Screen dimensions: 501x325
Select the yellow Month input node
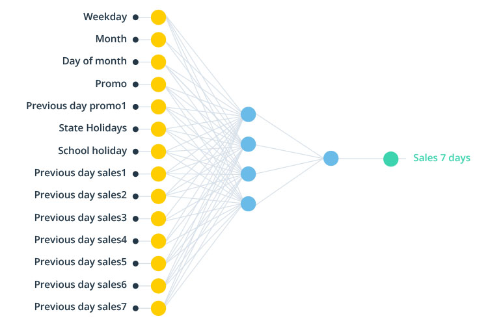158,40
